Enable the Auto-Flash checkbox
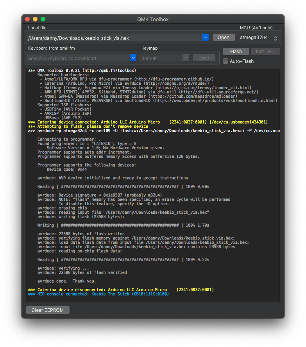 point(225,61)
